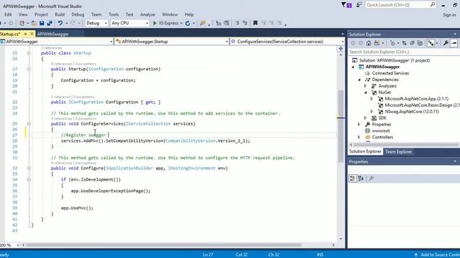This screenshot has height=258, width=460.
Task: Toggle Preview Selected Items in Solution Explorer
Action: coord(454,43)
